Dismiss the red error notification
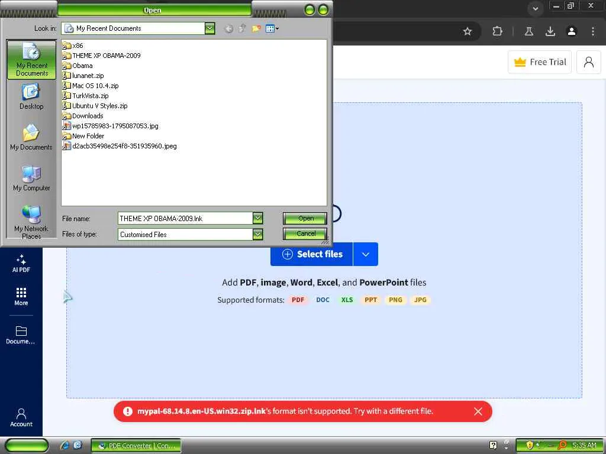The height and width of the screenshot is (454, 606). coord(478,411)
